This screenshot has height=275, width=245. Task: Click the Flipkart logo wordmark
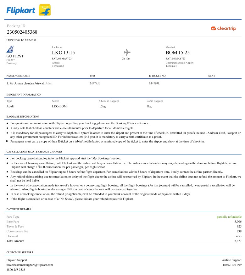click(x=21, y=10)
